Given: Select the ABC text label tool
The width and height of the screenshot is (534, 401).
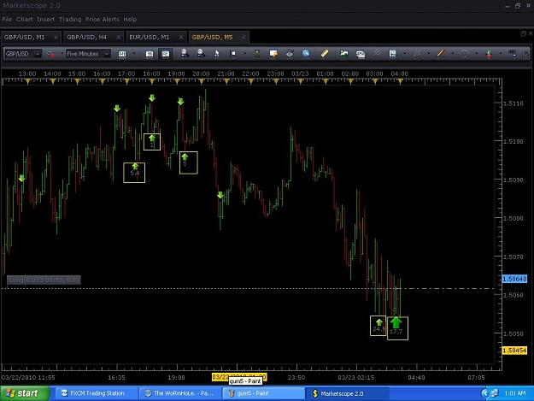Looking at the screenshot, I should 512,54.
